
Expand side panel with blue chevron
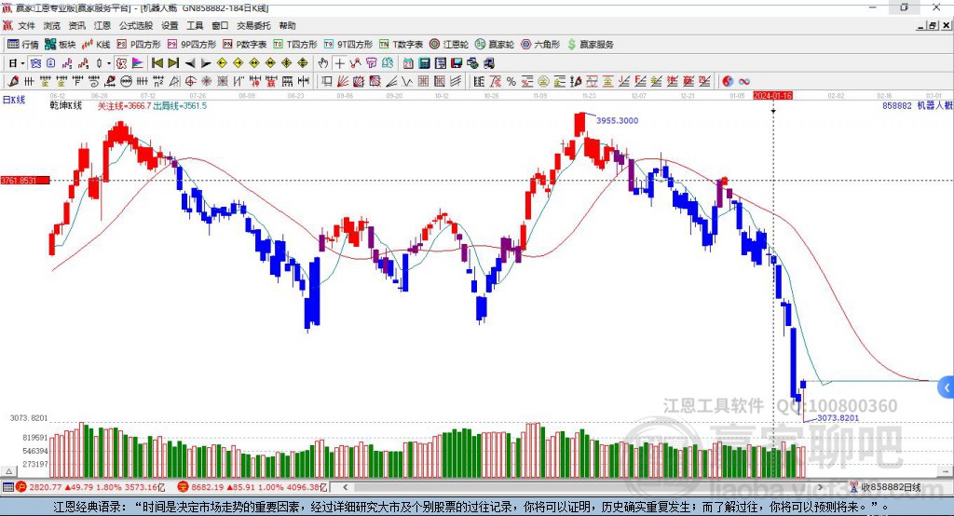click(947, 387)
